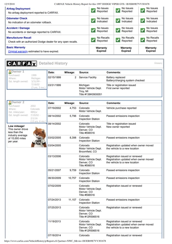172x244 pixels.
Task: Open the Odometer Check link
Action: tap(17, 18)
